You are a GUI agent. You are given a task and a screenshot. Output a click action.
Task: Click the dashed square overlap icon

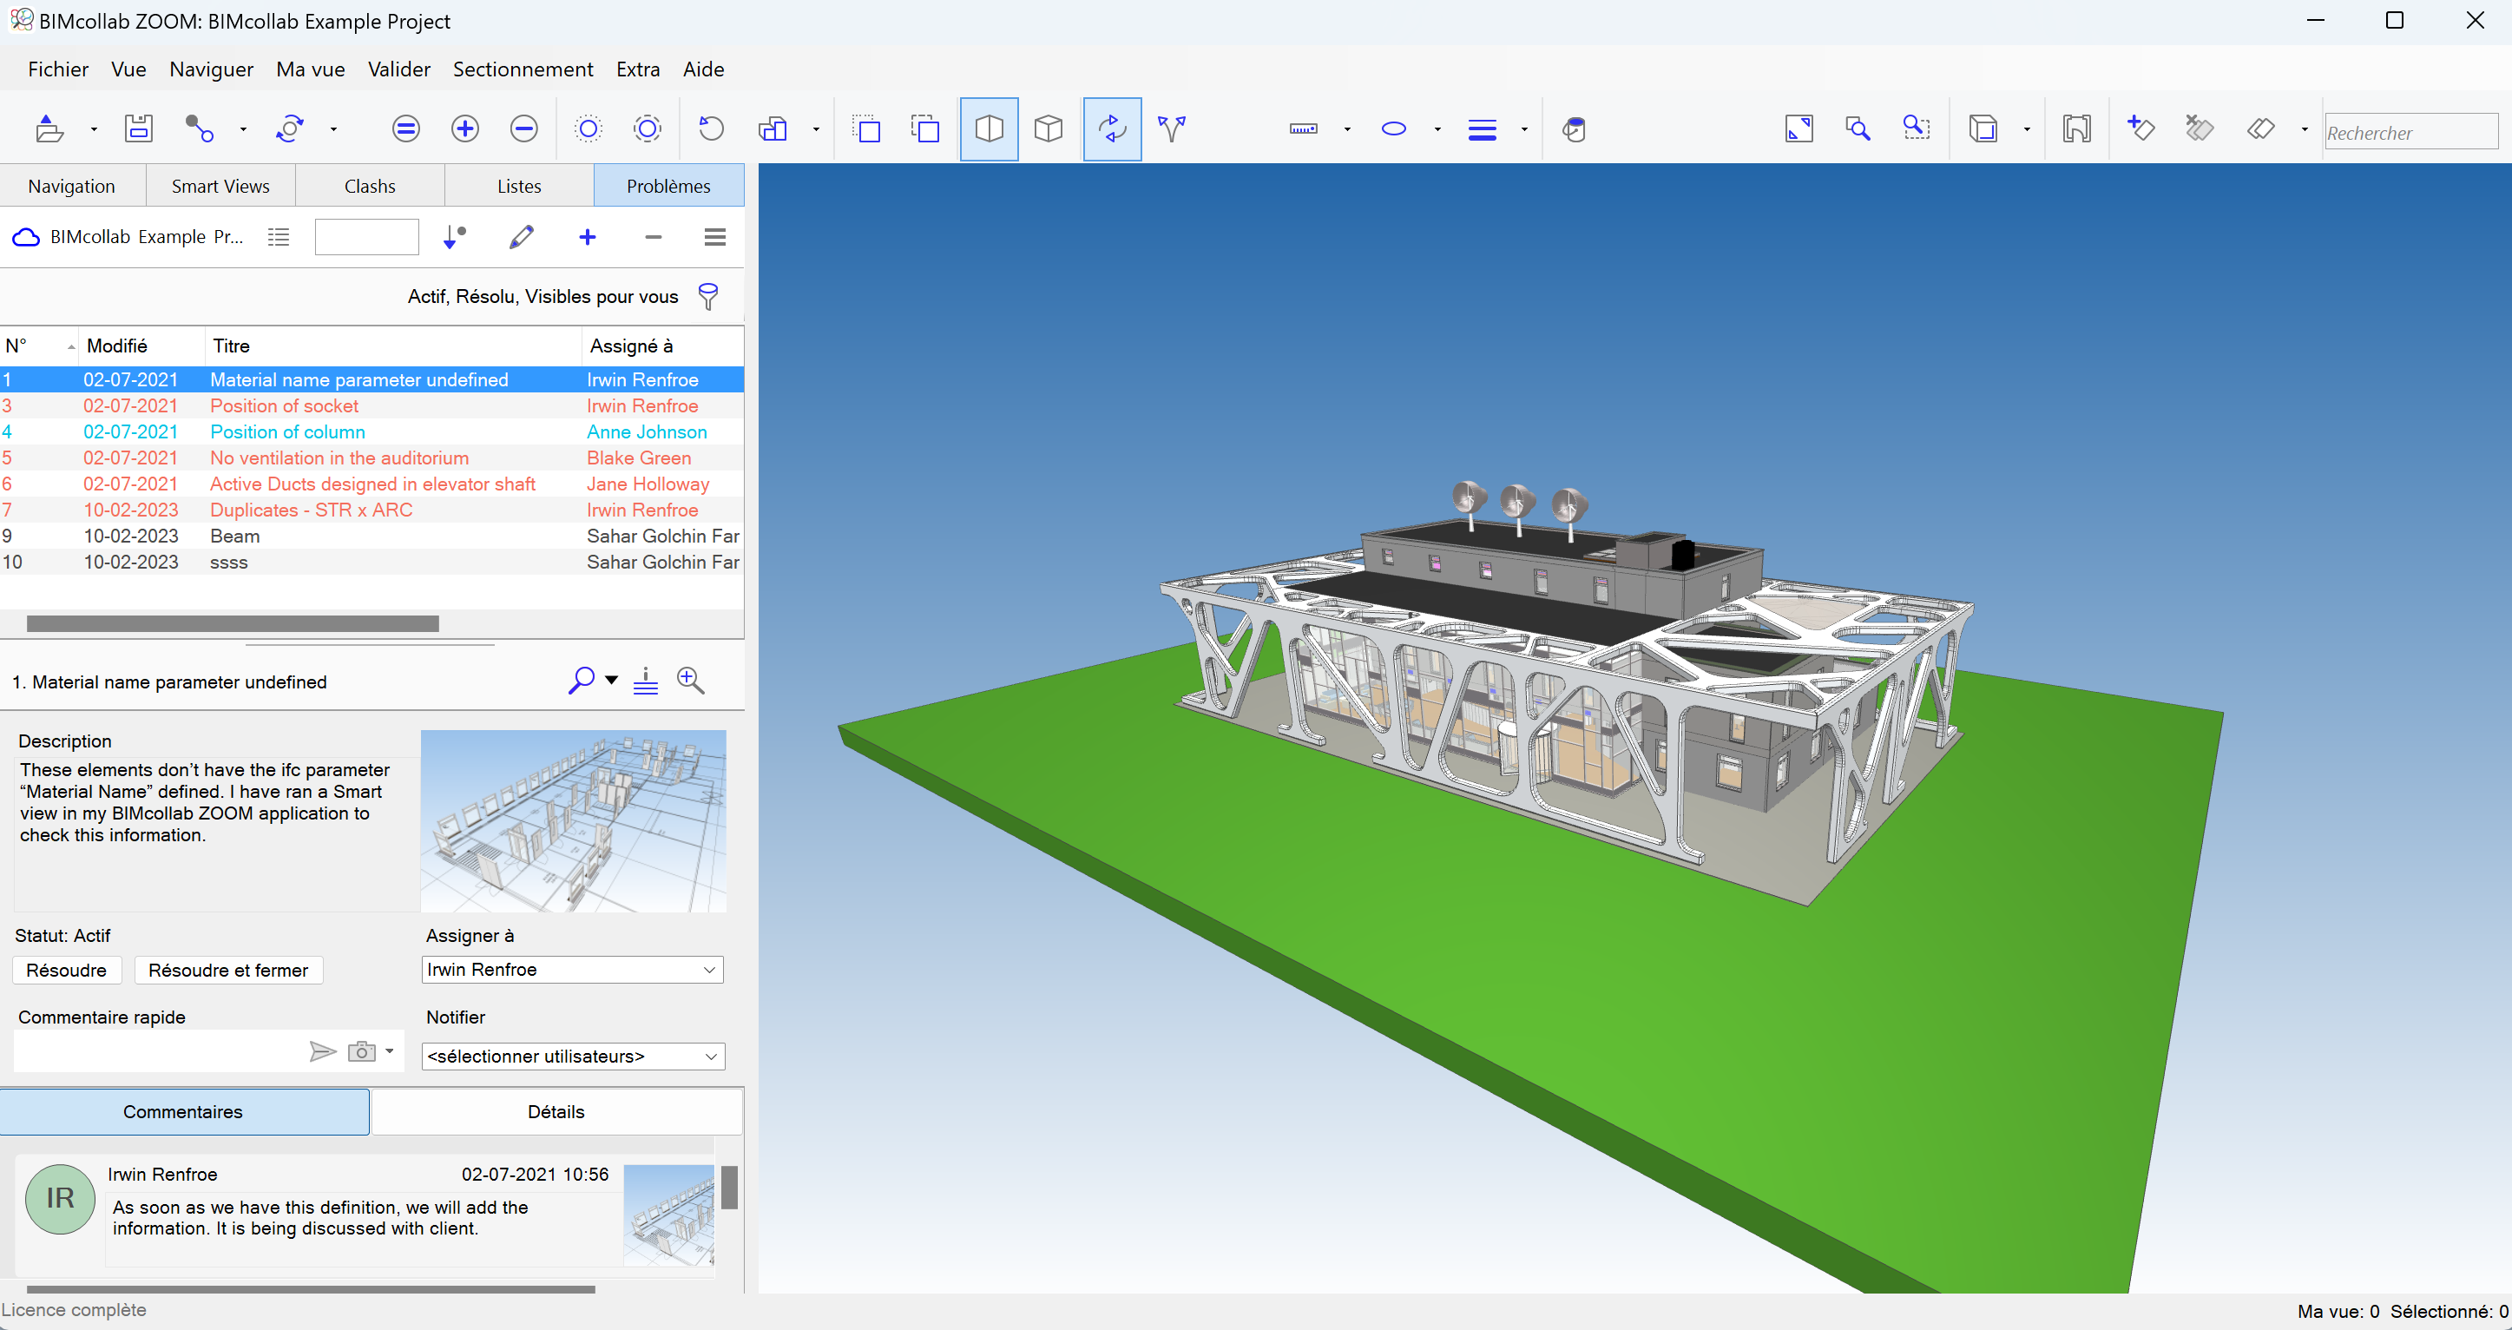coord(925,128)
